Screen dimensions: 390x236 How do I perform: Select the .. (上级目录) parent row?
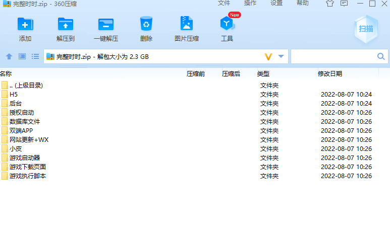point(195,86)
